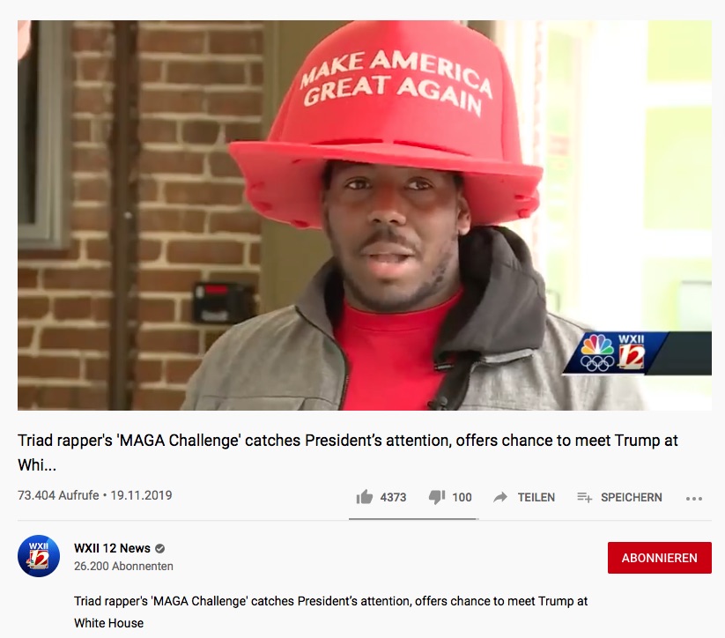The height and width of the screenshot is (638, 725).
Task: Click the like-dislike ratio bar
Action: point(414,519)
